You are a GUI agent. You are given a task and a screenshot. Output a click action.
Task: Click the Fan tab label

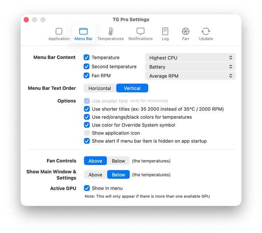(185, 39)
